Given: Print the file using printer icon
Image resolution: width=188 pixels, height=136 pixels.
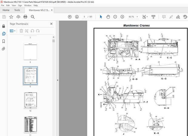Looking at the screenshot, I should click(x=25, y=17).
